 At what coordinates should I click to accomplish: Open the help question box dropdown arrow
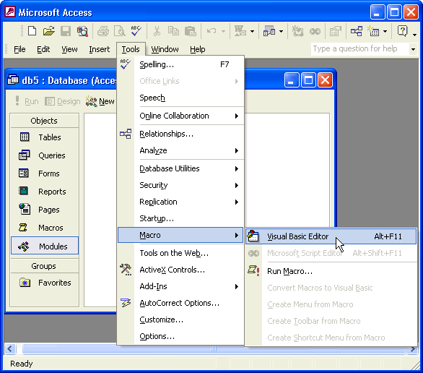click(413, 49)
